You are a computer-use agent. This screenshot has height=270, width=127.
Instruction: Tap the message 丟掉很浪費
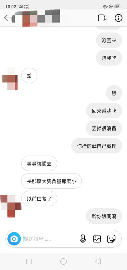[x=104, y=128]
